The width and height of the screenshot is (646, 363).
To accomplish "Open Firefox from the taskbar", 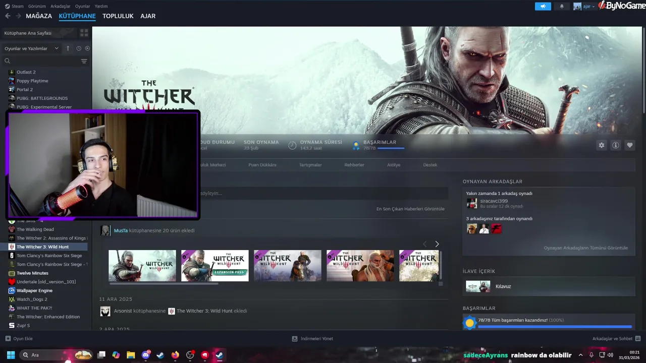I will [x=175, y=355].
